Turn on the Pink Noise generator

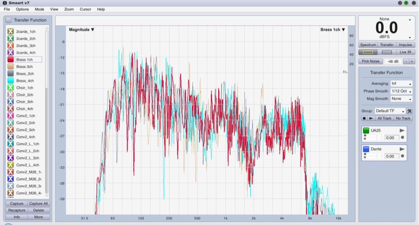(370, 61)
